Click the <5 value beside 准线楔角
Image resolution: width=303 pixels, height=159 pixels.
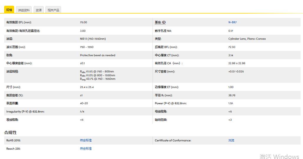click(x=82, y=120)
